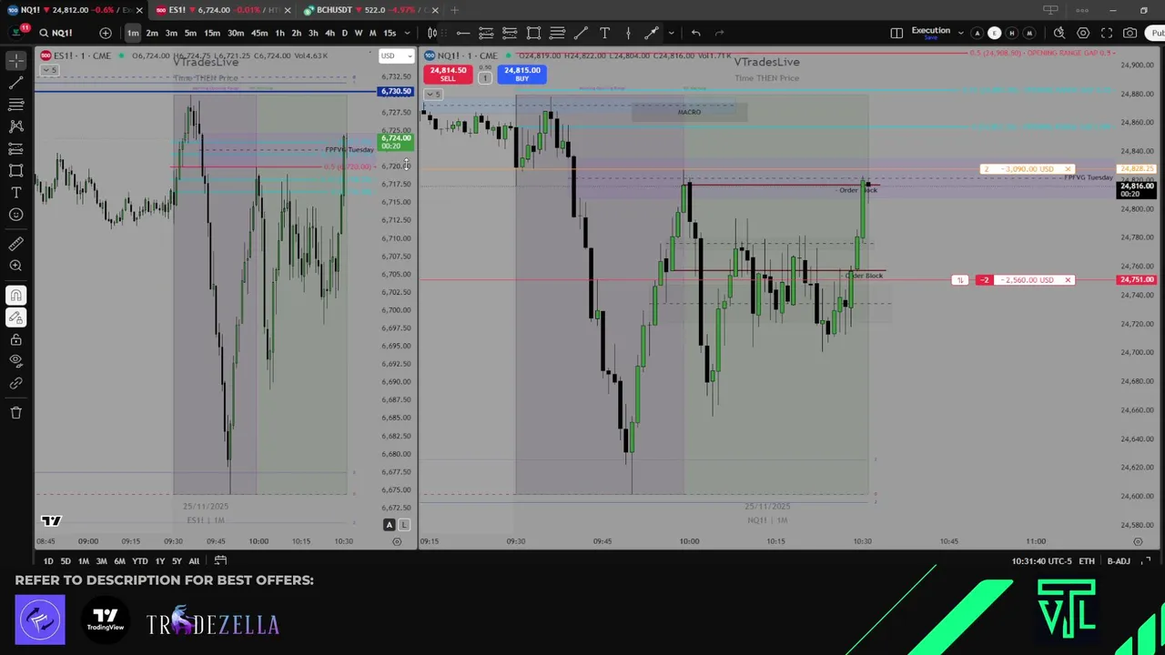Select the M circle button in top bar
Image resolution: width=1165 pixels, height=655 pixels.
click(x=1029, y=33)
